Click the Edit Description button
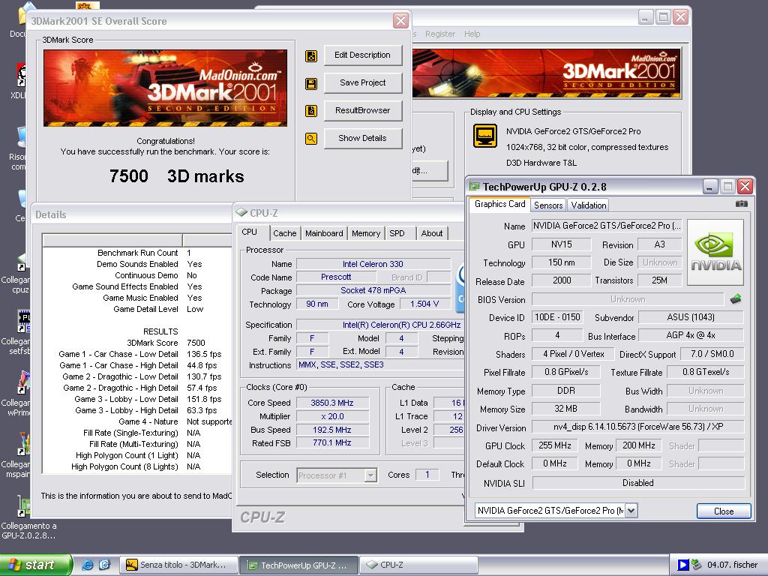The width and height of the screenshot is (768, 576). coord(362,55)
